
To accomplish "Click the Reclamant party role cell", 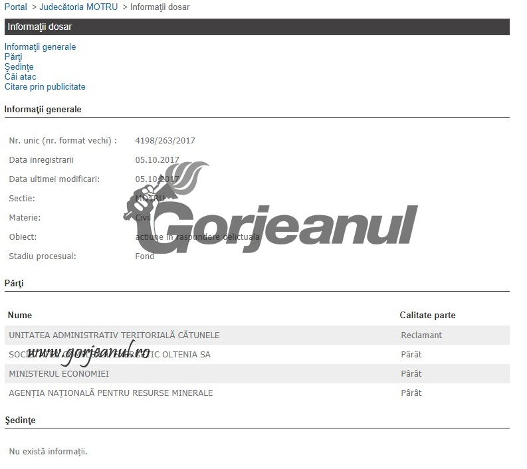I will point(421,335).
